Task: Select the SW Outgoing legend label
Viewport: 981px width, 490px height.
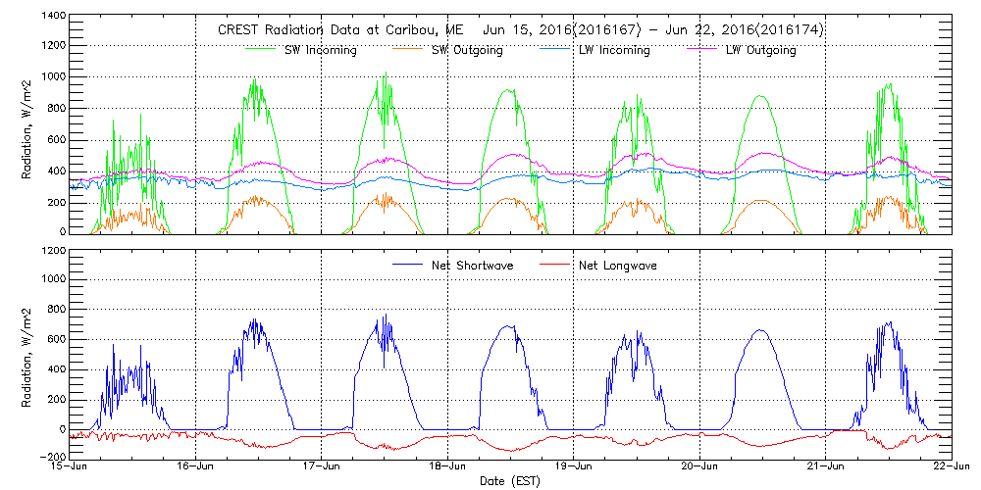Action: pos(467,50)
